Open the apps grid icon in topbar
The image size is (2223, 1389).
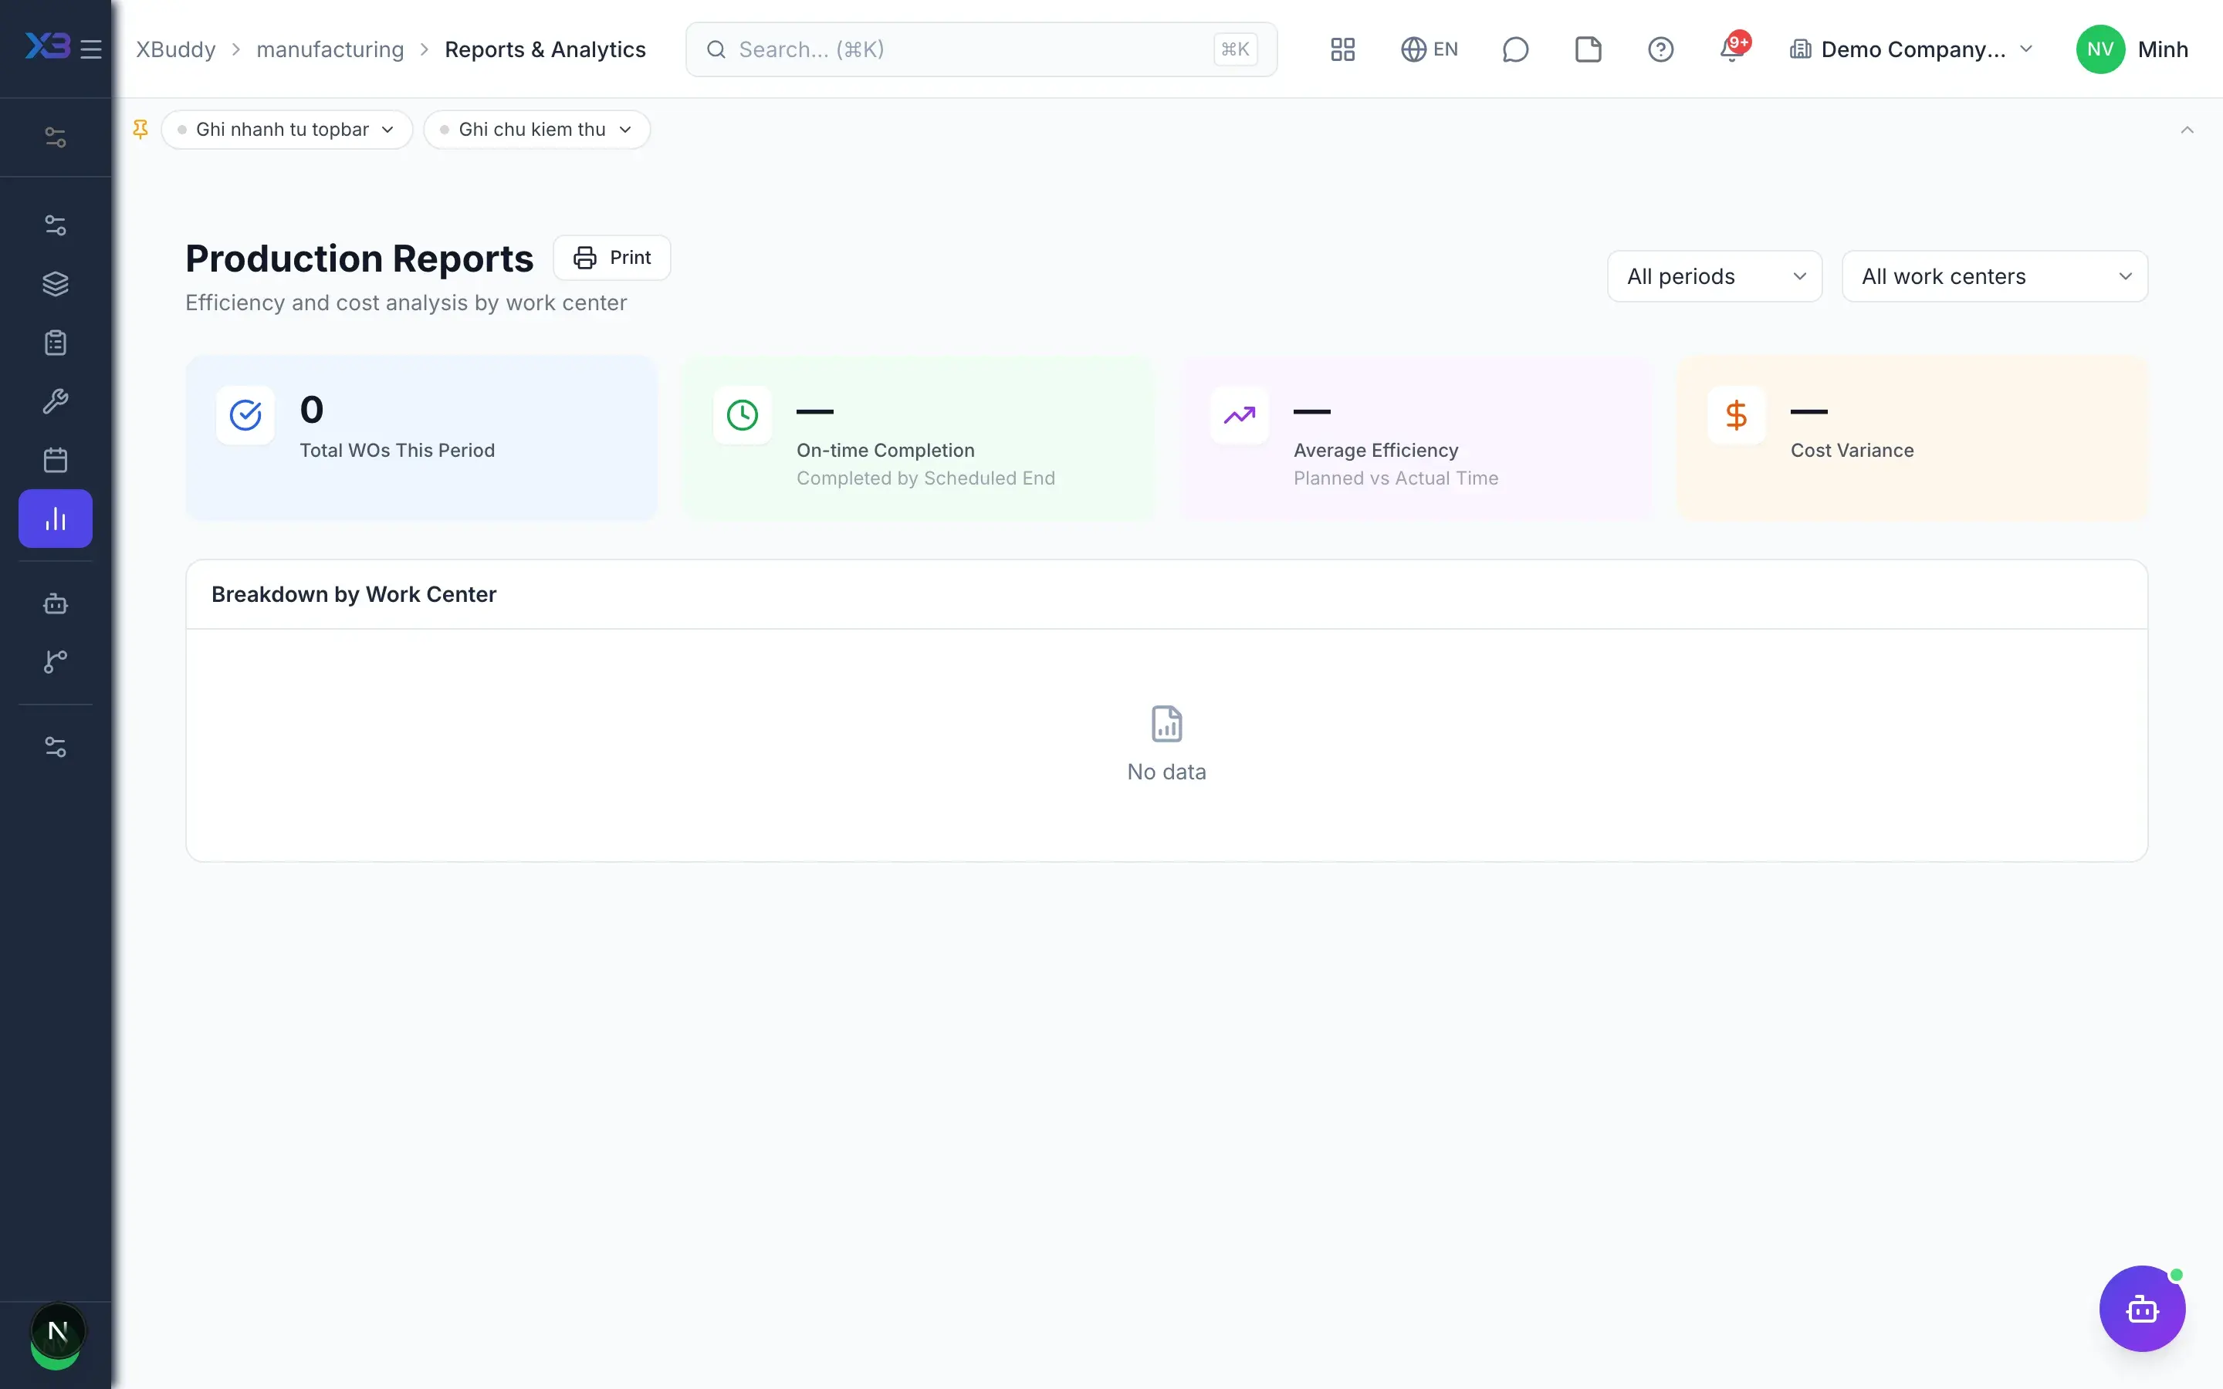click(x=1342, y=49)
